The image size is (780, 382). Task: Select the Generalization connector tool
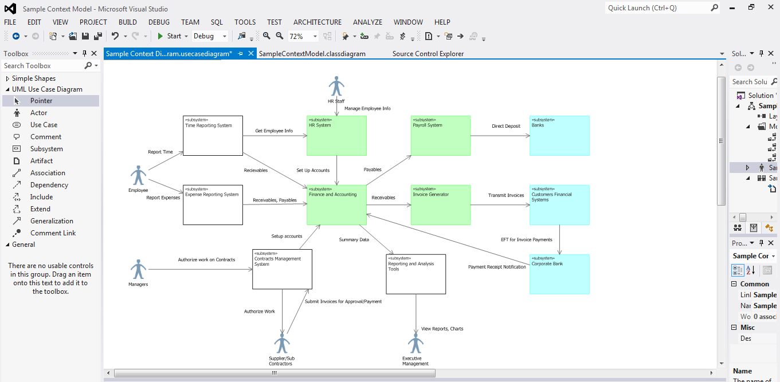tap(52, 221)
